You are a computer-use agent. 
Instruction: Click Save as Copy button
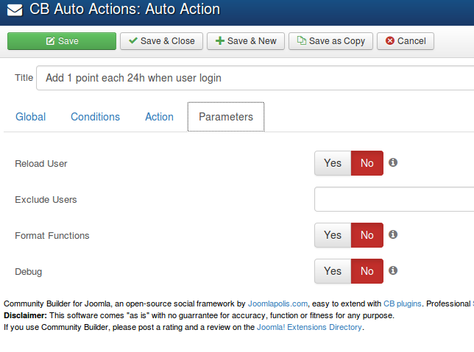[330, 41]
